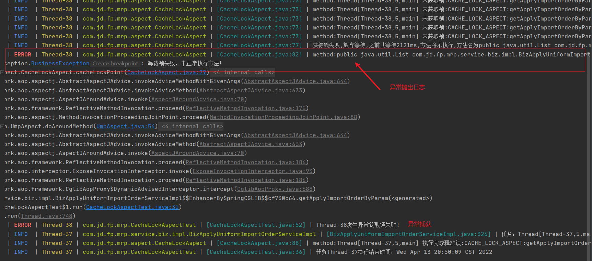
Task: Click the [CacheLockAspect.java:88] location text
Action: 259,243
